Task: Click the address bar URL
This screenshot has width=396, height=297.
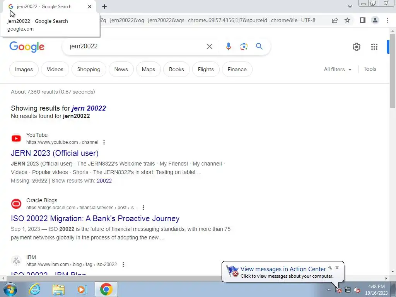Action: tap(208, 20)
